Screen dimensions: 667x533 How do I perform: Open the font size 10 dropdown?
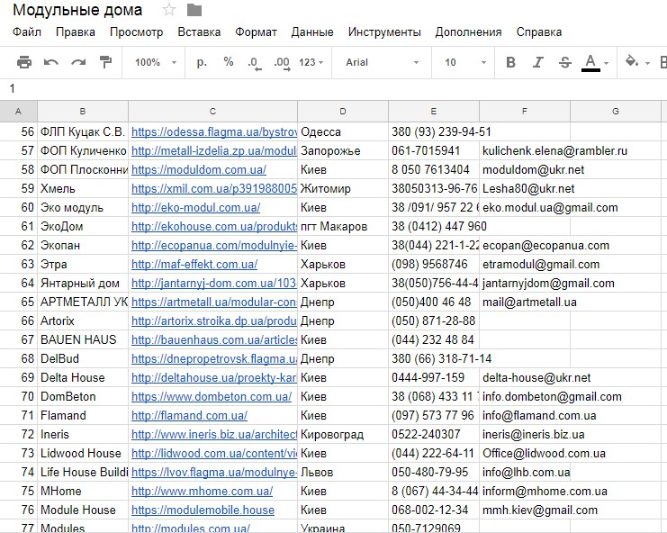point(465,62)
